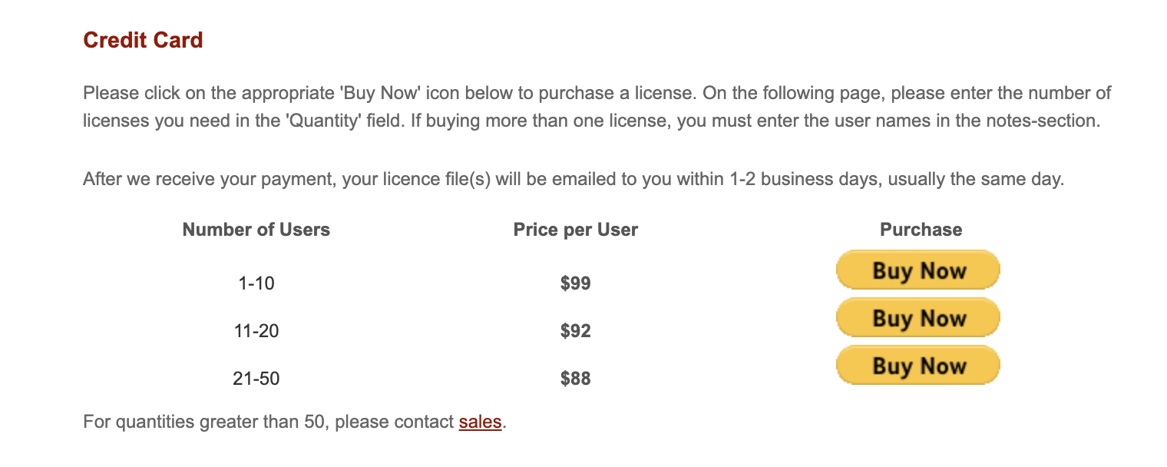Click the 11-20 users row label
Viewport: 1167px width, 467px height.
[x=256, y=331]
